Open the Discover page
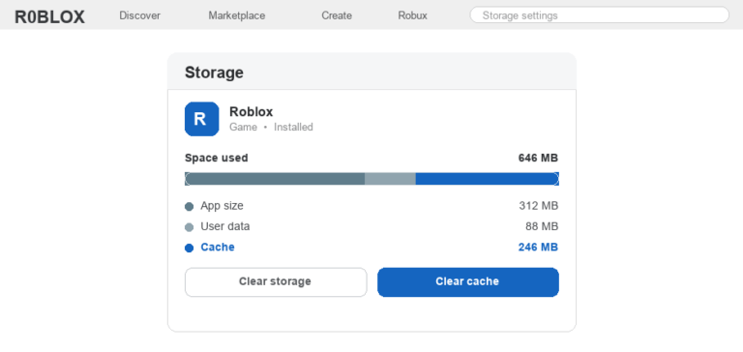This screenshot has height=352, width=743. 139,15
